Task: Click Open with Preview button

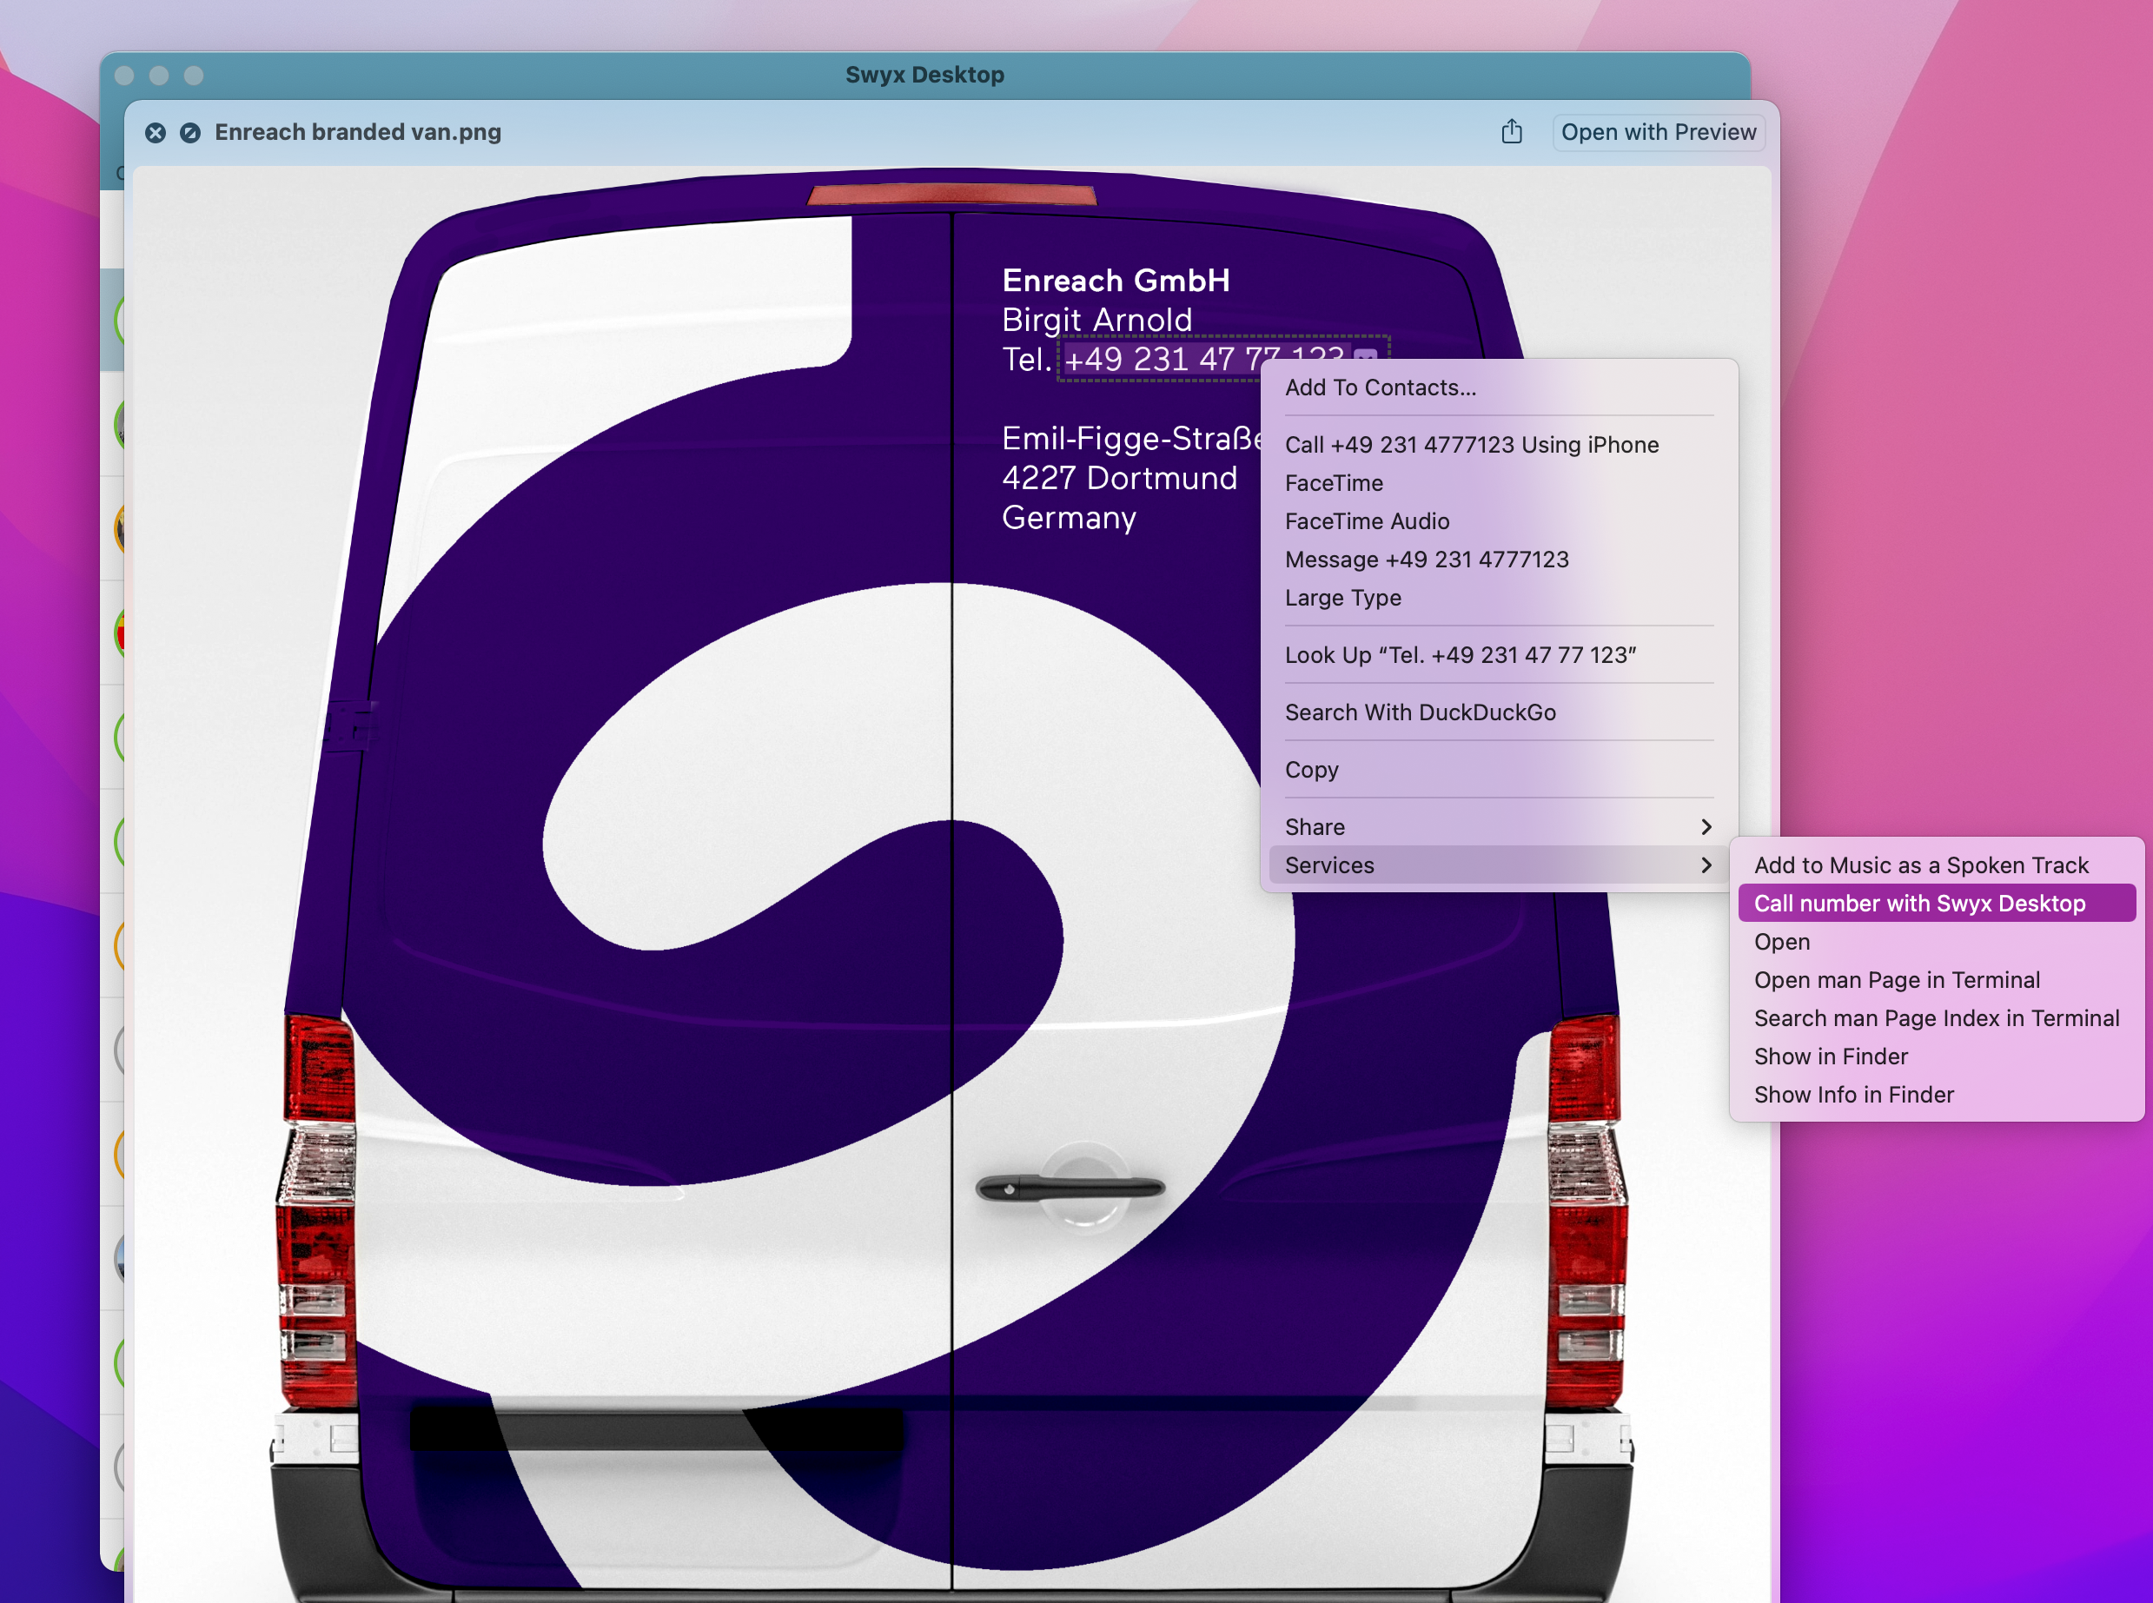Action: 1657,133
